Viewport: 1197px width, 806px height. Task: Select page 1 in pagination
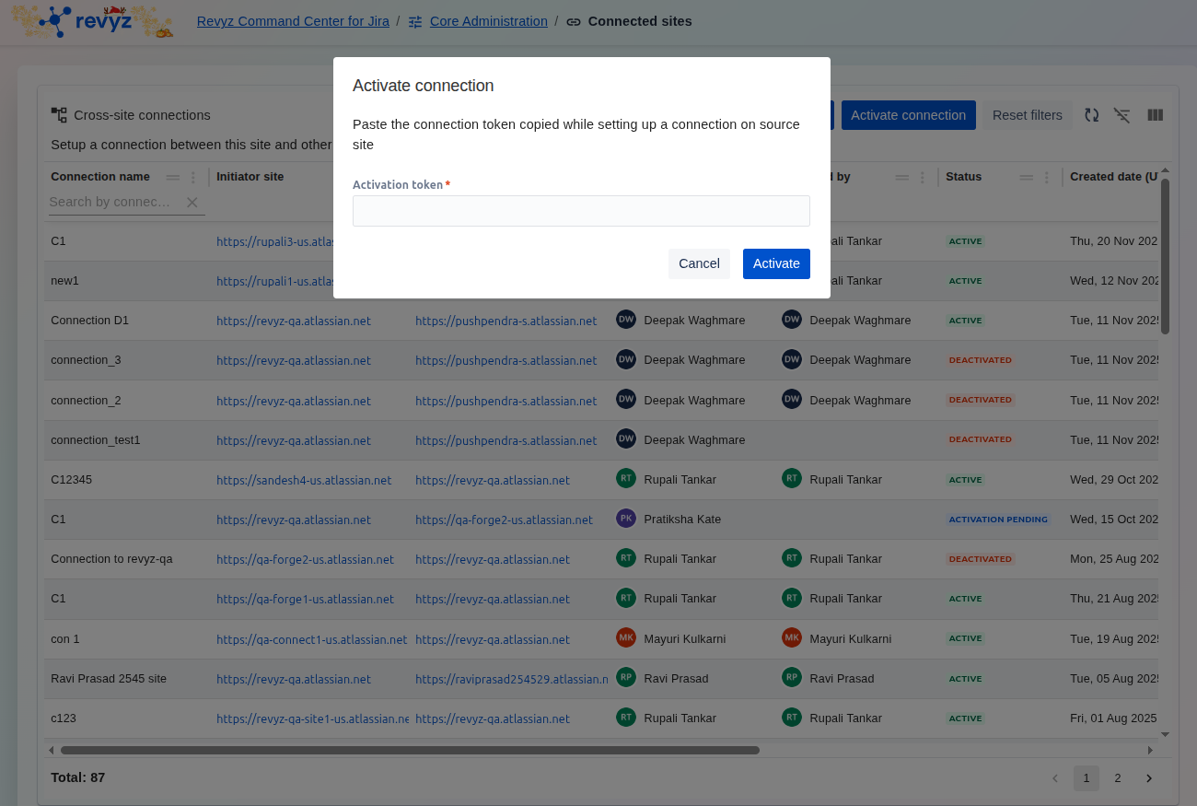click(x=1087, y=778)
